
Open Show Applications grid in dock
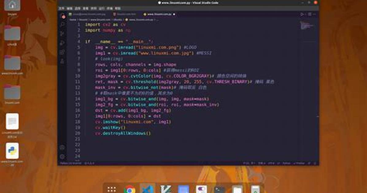(x=111, y=189)
